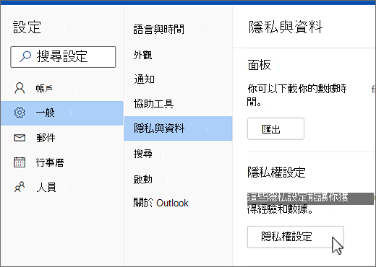The width and height of the screenshot is (376, 267).
Task: Click the magnifier icon in search box
Action: click(25, 56)
